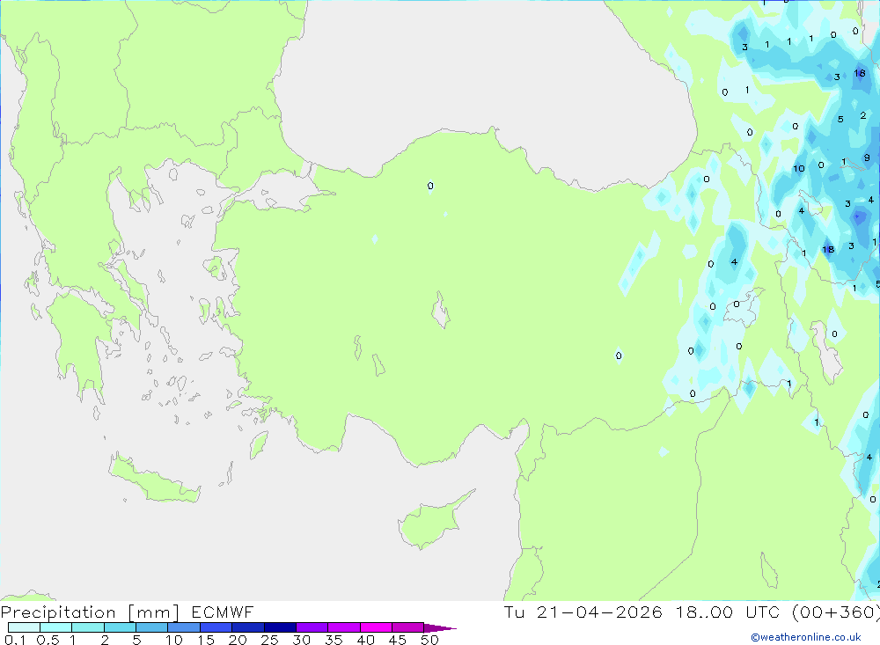Click the 0.5–1 mm legend color box
This screenshot has height=645, width=880.
56,627
